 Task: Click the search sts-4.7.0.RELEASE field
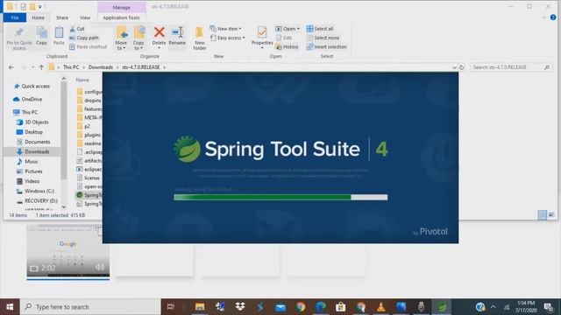[x=511, y=67]
